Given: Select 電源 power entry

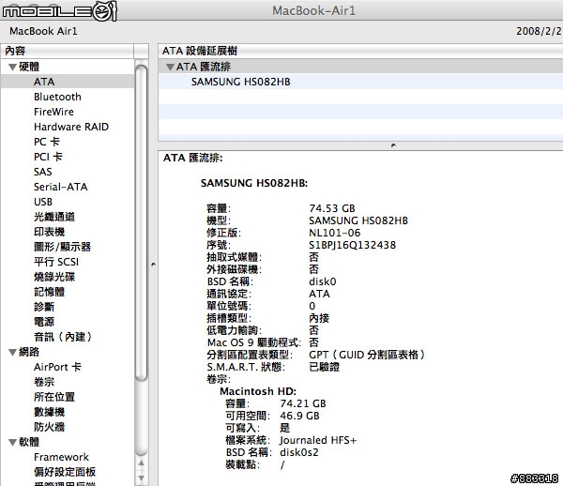Looking at the screenshot, I should pos(44,322).
